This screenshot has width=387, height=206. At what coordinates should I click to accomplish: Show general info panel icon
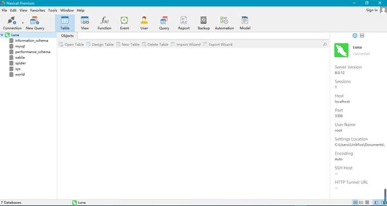tap(355, 36)
